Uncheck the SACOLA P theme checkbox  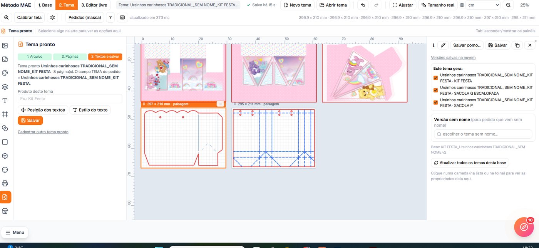click(x=435, y=102)
